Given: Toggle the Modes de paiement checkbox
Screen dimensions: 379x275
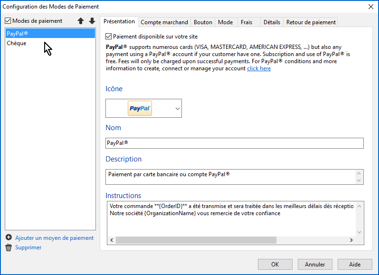Looking at the screenshot, I should pos(8,21).
